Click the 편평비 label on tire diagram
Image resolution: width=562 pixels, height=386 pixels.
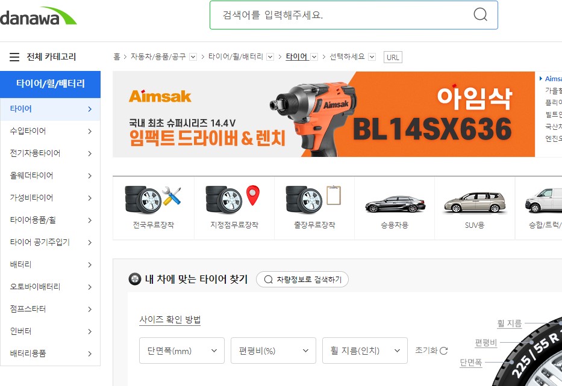(x=486, y=343)
